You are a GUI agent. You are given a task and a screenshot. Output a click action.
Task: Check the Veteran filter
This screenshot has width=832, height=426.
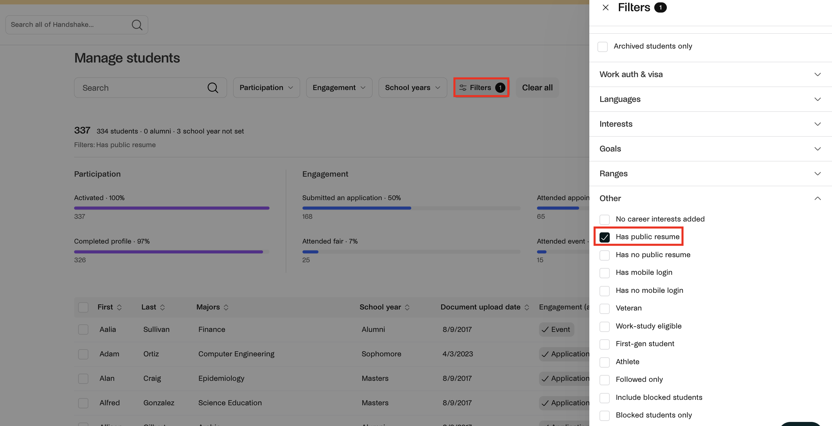coord(605,308)
